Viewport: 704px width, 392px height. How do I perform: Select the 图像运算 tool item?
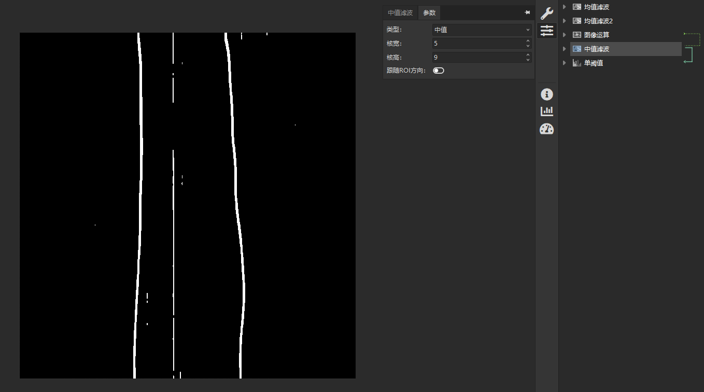[x=597, y=35]
